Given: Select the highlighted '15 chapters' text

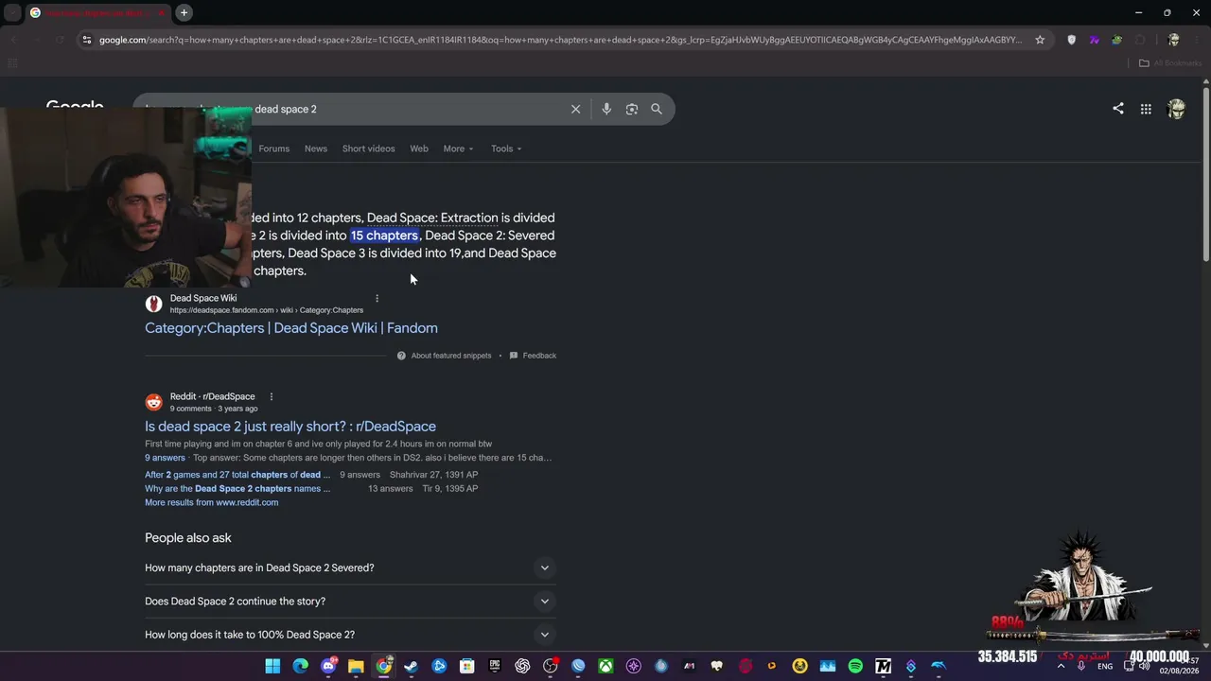Looking at the screenshot, I should coord(384,236).
